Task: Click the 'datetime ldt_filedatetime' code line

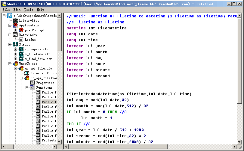Action: pos(97,28)
